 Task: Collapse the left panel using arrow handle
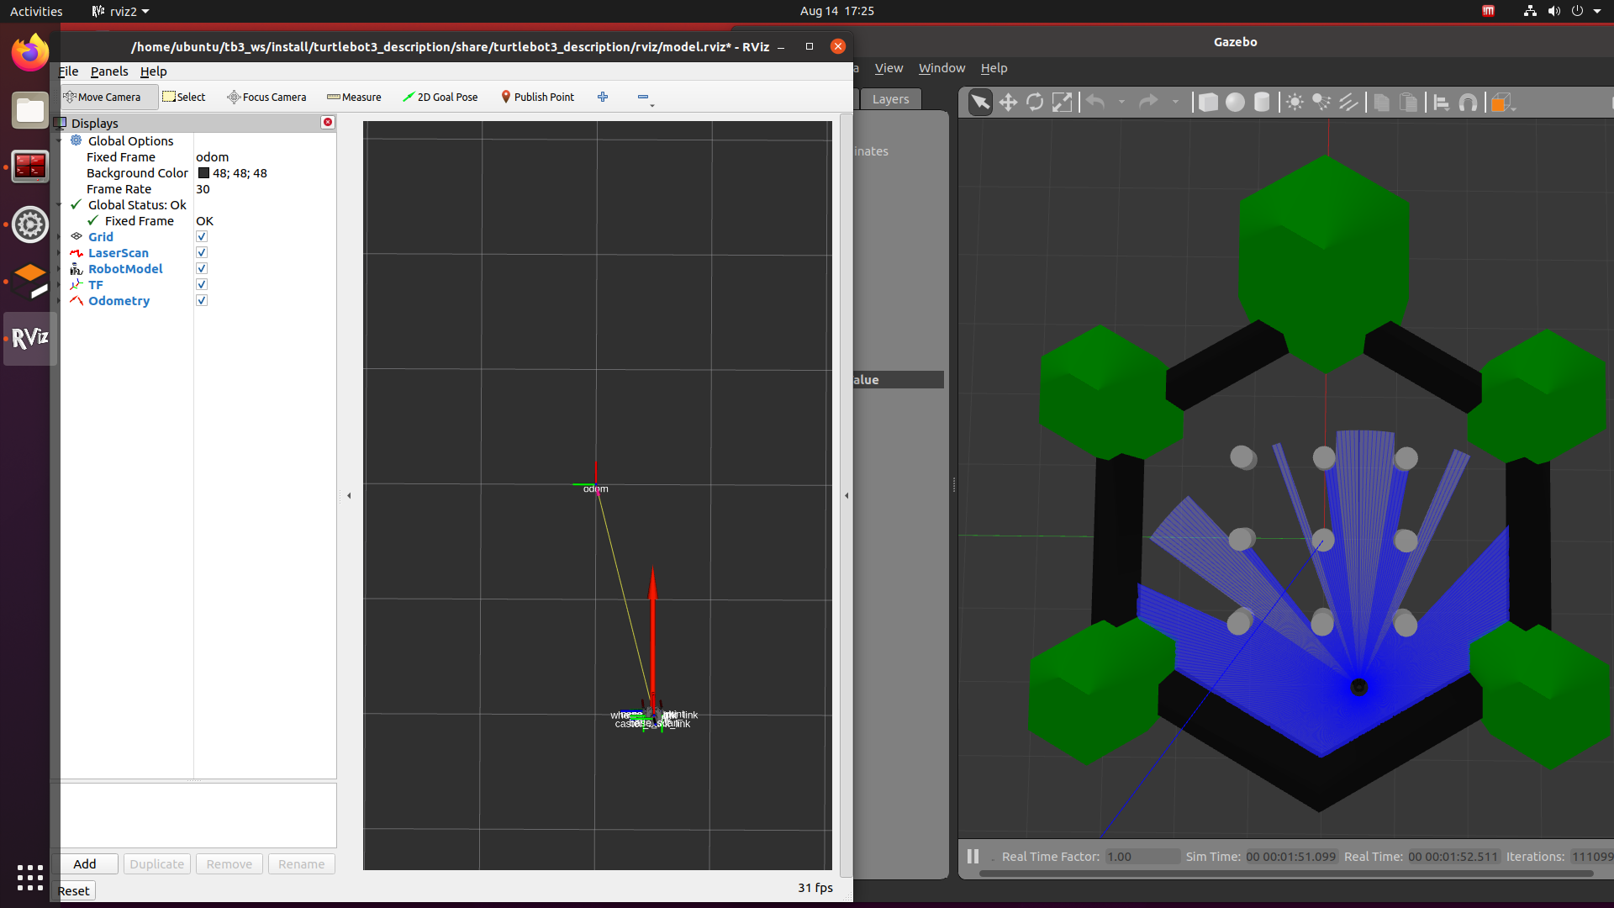pos(349,495)
